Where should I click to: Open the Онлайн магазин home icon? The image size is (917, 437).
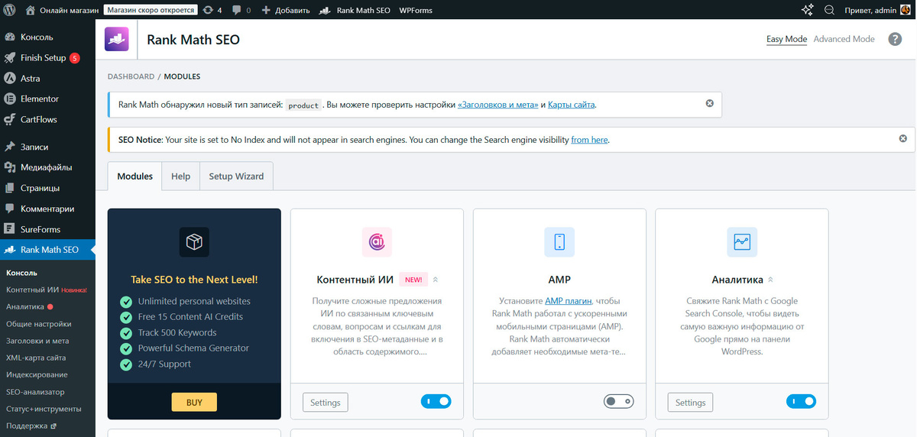[x=30, y=10]
